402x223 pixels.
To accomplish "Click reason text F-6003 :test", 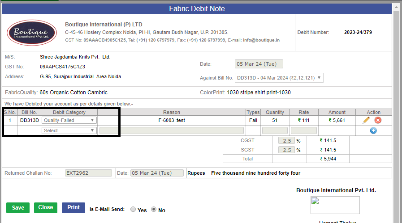I will pyautogui.click(x=172, y=120).
